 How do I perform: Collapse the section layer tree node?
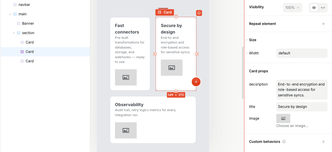coord(14,33)
